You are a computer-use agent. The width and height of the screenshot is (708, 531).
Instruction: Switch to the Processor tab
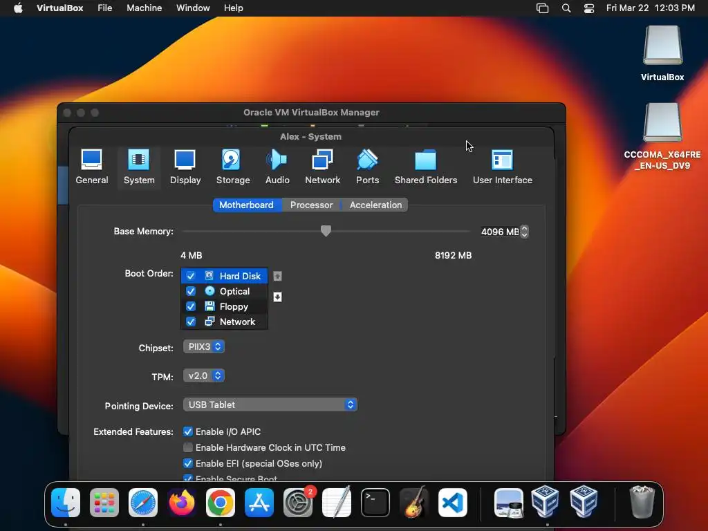coord(312,205)
